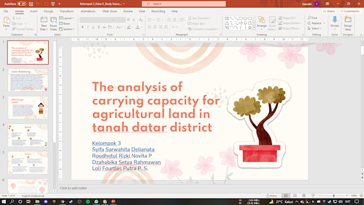Open Ribbon Display Options icon
364x205 pixels.
tap(327, 4)
